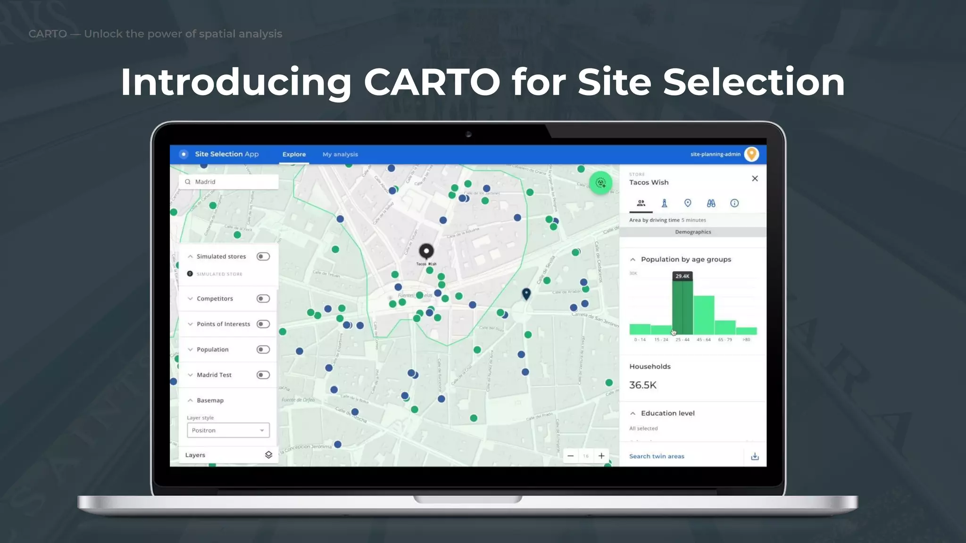This screenshot has width=966, height=543.
Task: Open the site-planning-admin user avatar
Action: (751, 154)
